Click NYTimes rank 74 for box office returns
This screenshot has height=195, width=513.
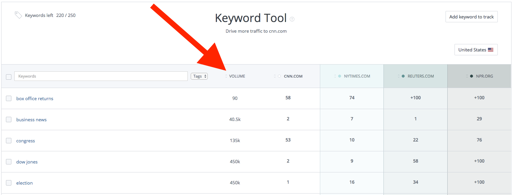[352, 97]
